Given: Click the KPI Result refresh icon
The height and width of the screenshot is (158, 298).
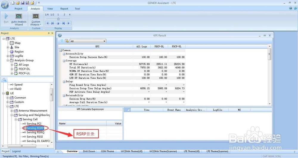Looking at the screenshot, I should 62,41.
